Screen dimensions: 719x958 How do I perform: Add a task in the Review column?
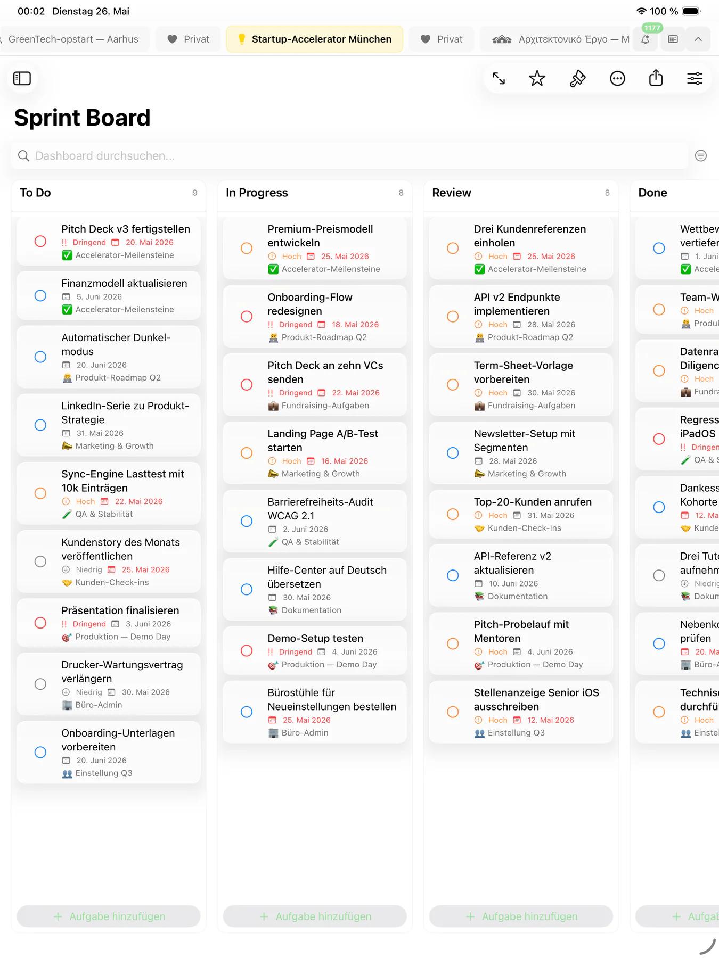coord(521,916)
